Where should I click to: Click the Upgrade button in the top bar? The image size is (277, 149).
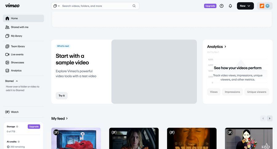tap(210, 6)
